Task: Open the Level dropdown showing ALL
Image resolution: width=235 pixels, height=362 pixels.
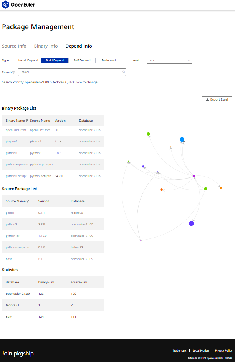Action: 169,60
